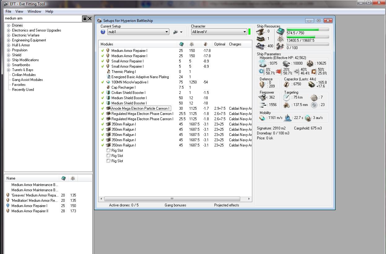Viewport: 386px width, 254px height.
Task: Click the max locked targets icon showing 7
Action: pyautogui.click(x=314, y=97)
